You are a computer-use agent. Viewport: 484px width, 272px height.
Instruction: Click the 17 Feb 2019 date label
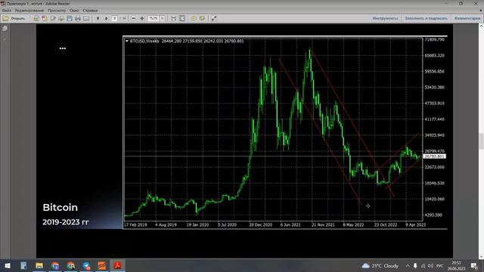click(x=135, y=225)
